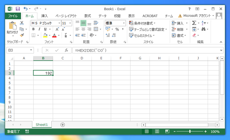Decrease decimal places
Viewport: 230px width, 140px height.
pyautogui.click(x=114, y=35)
